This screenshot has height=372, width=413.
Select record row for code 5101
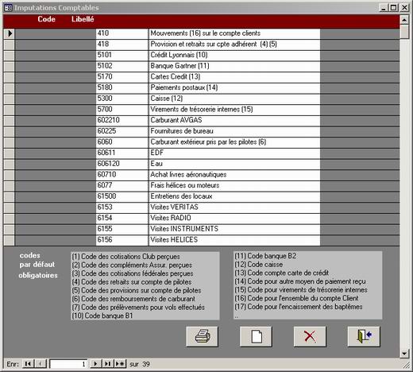pos(10,55)
